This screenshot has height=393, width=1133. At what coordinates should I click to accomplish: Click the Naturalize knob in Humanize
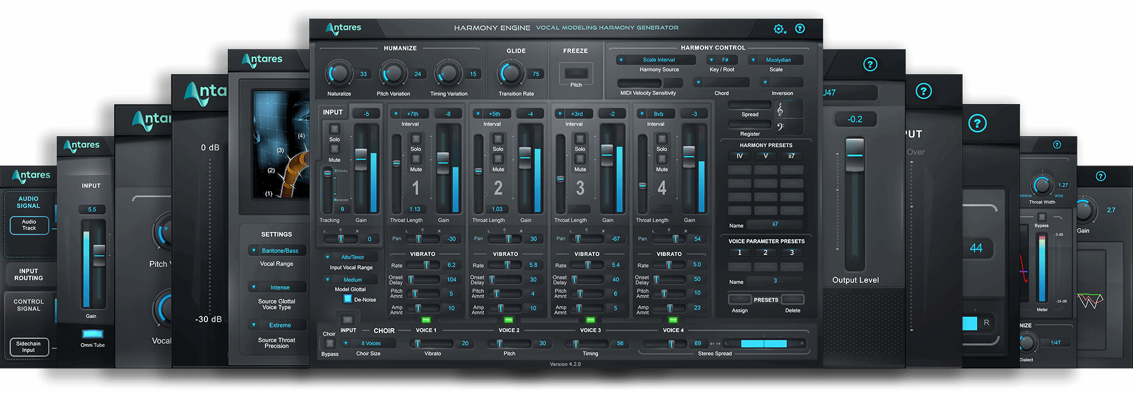(x=339, y=74)
